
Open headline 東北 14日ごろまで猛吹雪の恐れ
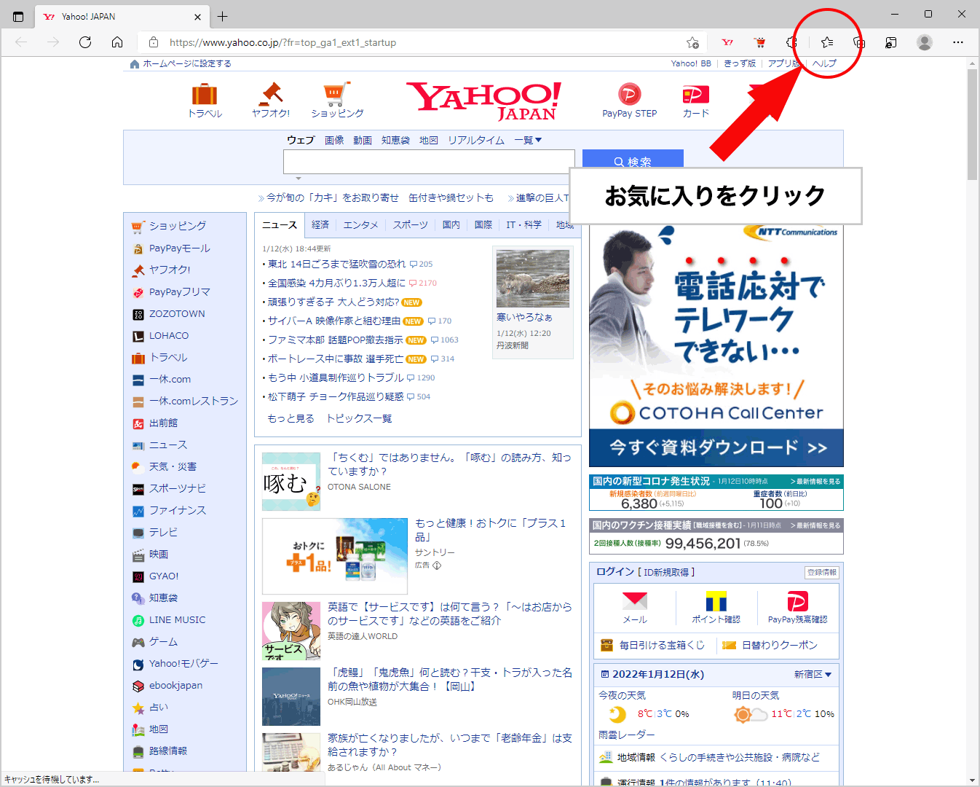coord(336,264)
